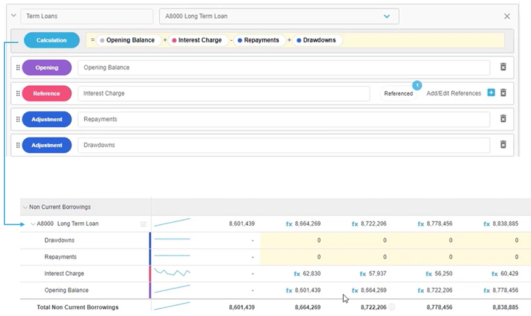Collapse the Non Current Borrowings group

click(25, 208)
